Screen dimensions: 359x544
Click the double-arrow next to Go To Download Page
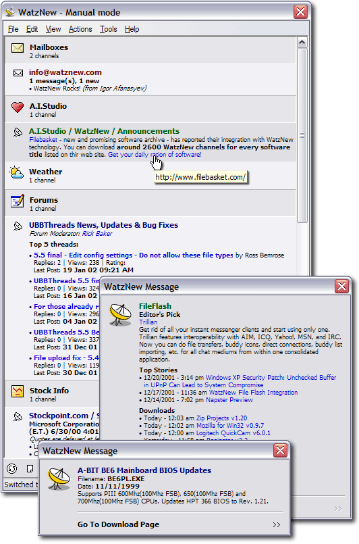point(276,524)
